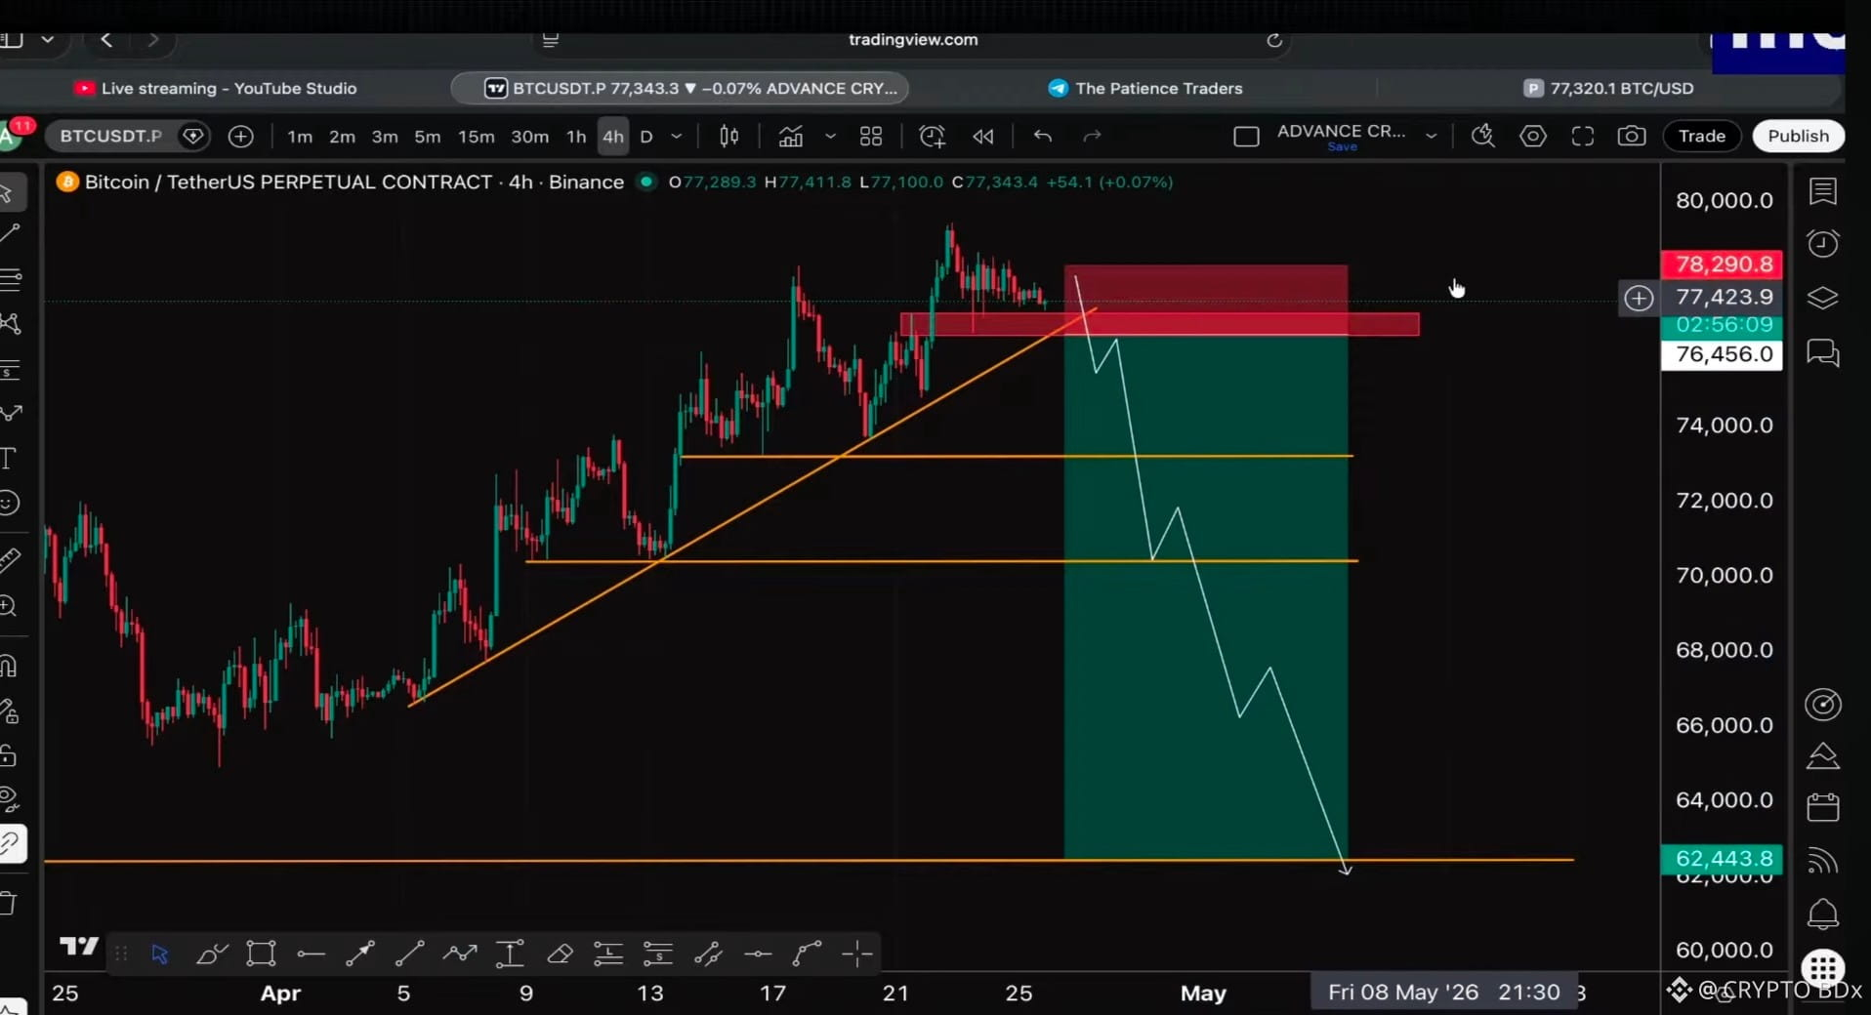Expand the timeframe dropdown arrow
Viewport: 1871px width, 1015px height.
(x=676, y=137)
